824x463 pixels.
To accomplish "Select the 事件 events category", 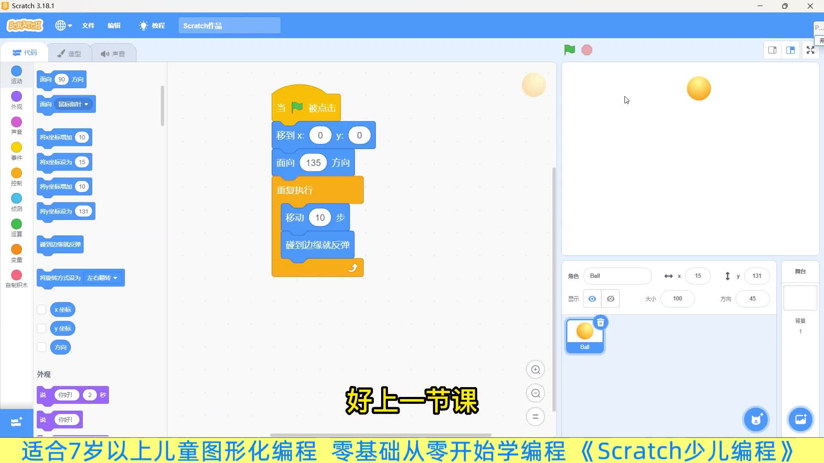I will 16,151.
